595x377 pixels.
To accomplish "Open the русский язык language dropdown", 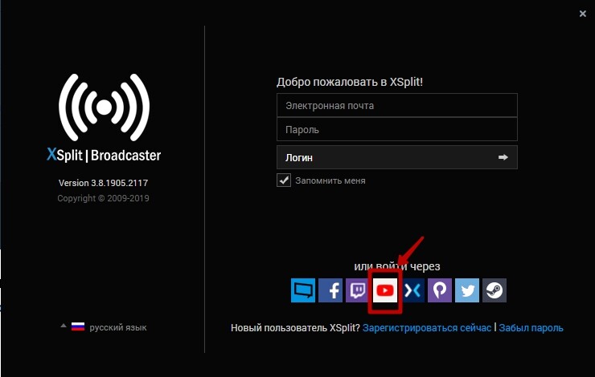I will tap(103, 327).
